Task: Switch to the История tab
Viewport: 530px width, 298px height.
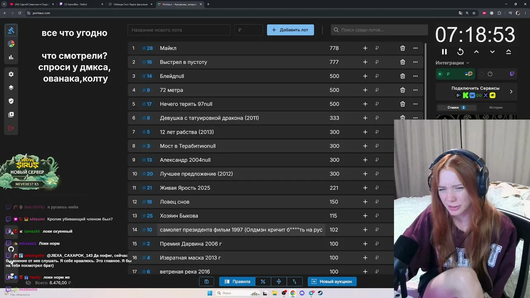Action: pyautogui.click(x=496, y=108)
